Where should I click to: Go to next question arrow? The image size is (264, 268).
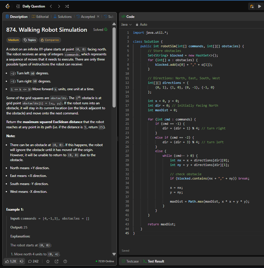(59, 6)
